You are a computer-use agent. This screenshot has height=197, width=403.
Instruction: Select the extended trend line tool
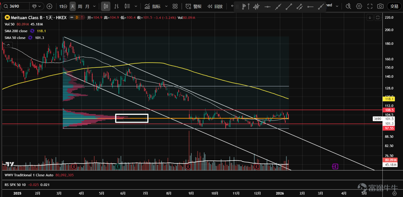click(278, 7)
